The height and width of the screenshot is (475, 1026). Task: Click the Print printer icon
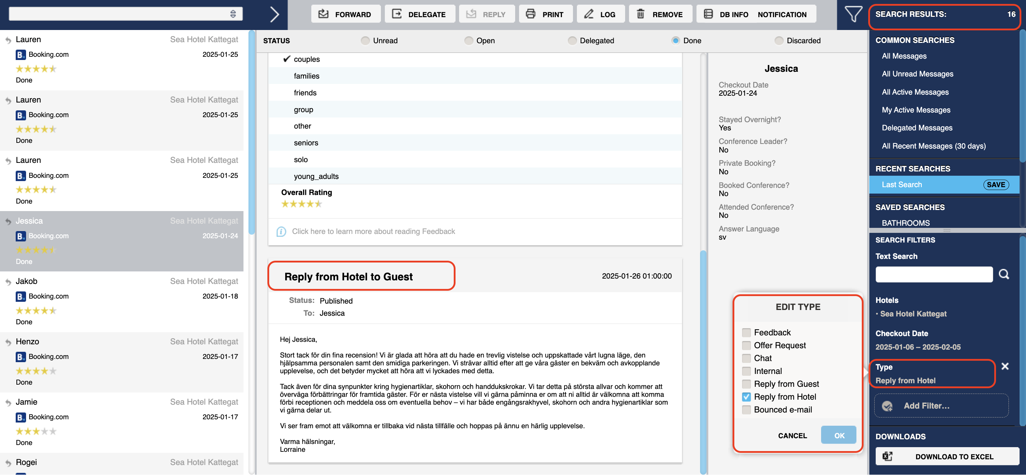pyautogui.click(x=530, y=14)
